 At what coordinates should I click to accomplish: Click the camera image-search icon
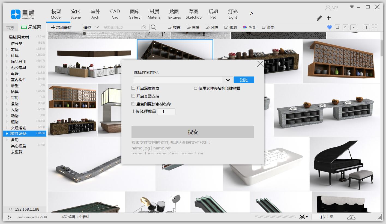point(144,27)
